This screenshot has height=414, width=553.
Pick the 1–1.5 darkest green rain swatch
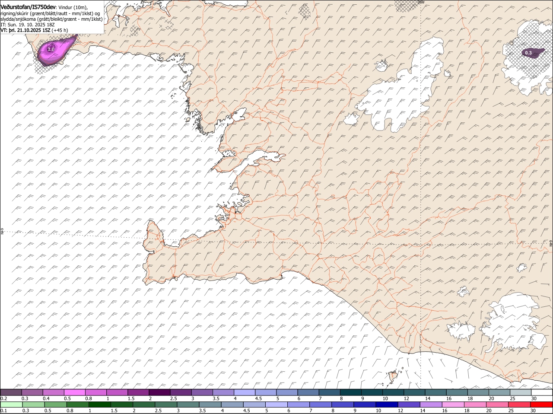point(100,404)
